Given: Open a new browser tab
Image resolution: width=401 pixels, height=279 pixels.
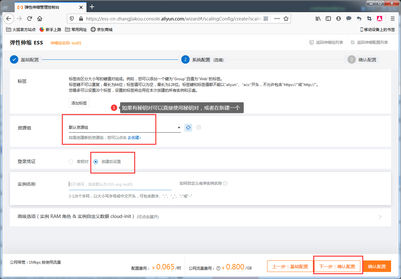Looking at the screenshot, I should pyautogui.click(x=92, y=7).
